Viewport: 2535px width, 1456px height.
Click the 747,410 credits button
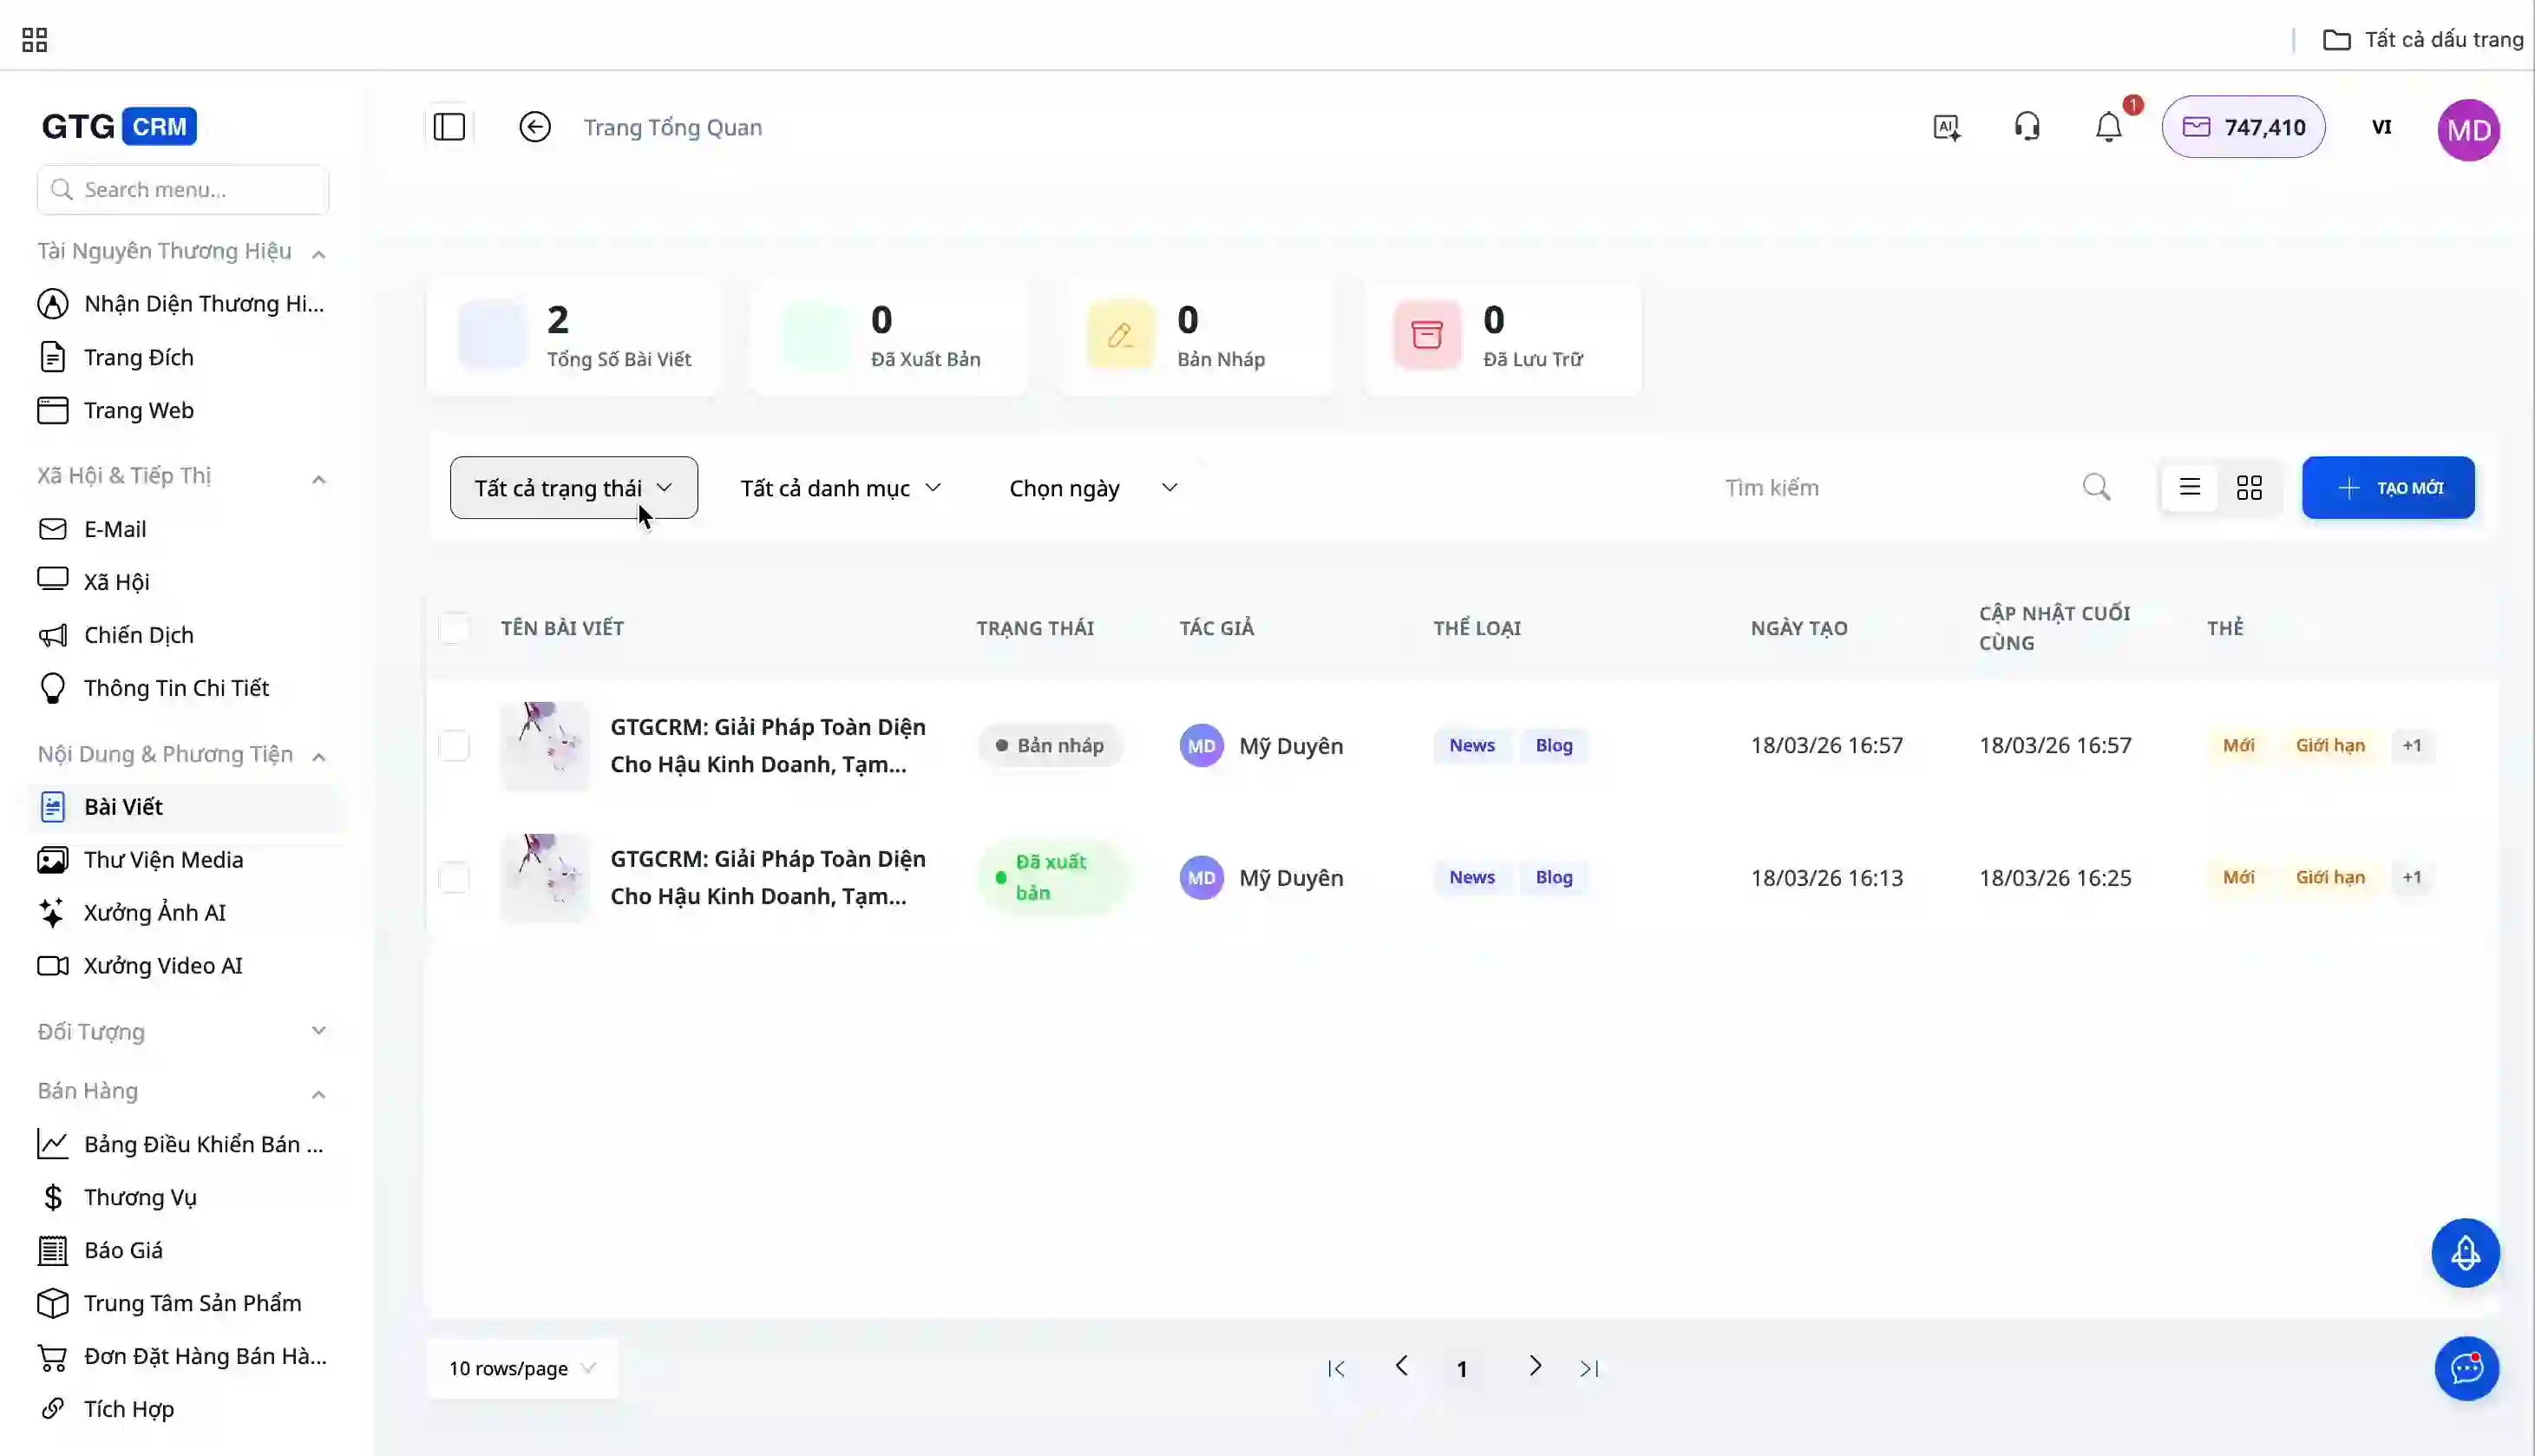coord(2244,127)
